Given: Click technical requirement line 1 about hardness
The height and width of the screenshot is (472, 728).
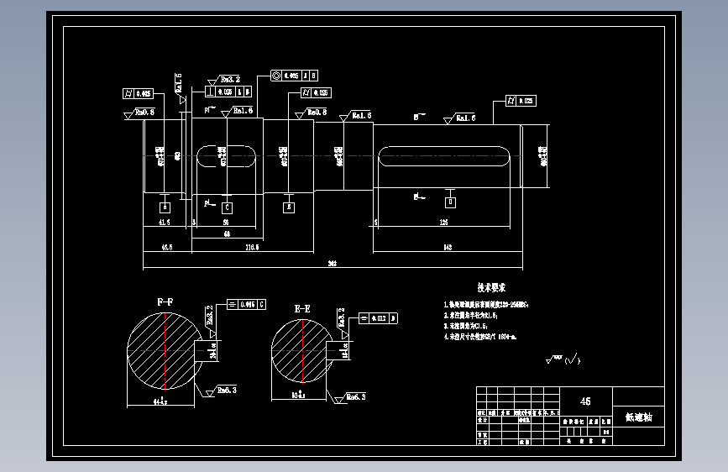Looking at the screenshot, I should click(486, 305).
